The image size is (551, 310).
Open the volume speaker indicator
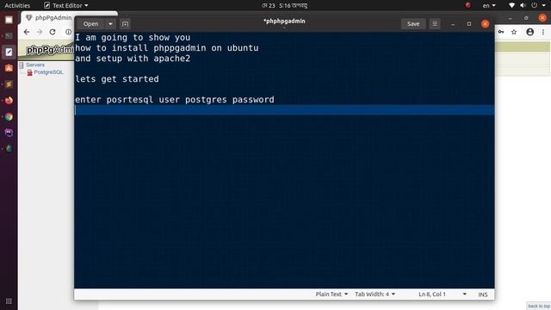click(x=523, y=6)
